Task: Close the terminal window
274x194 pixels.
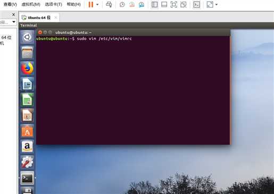Action: [40, 32]
